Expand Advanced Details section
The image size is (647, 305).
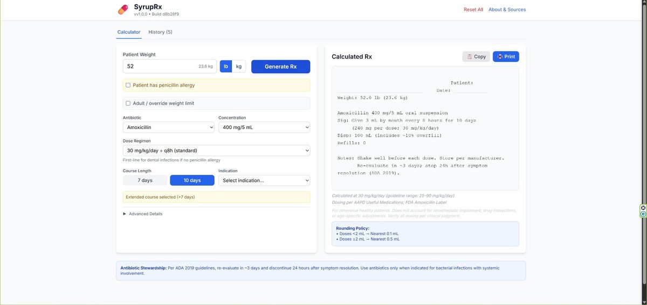coord(143,214)
